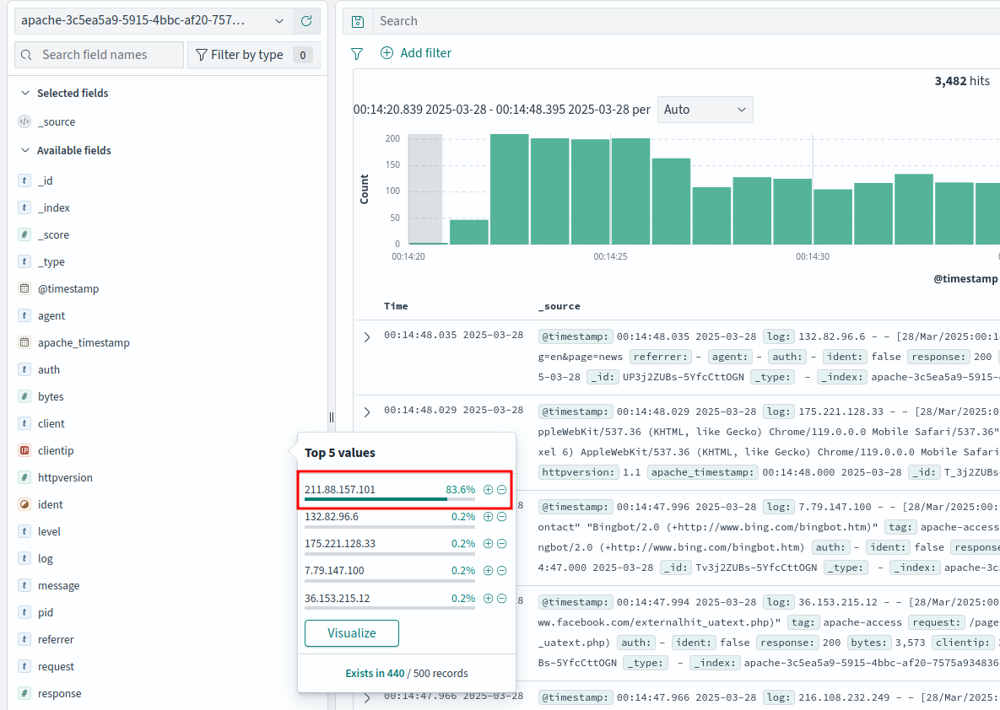Filter out value 132.82.96.6 minus icon
The image size is (1000, 710).
click(501, 517)
